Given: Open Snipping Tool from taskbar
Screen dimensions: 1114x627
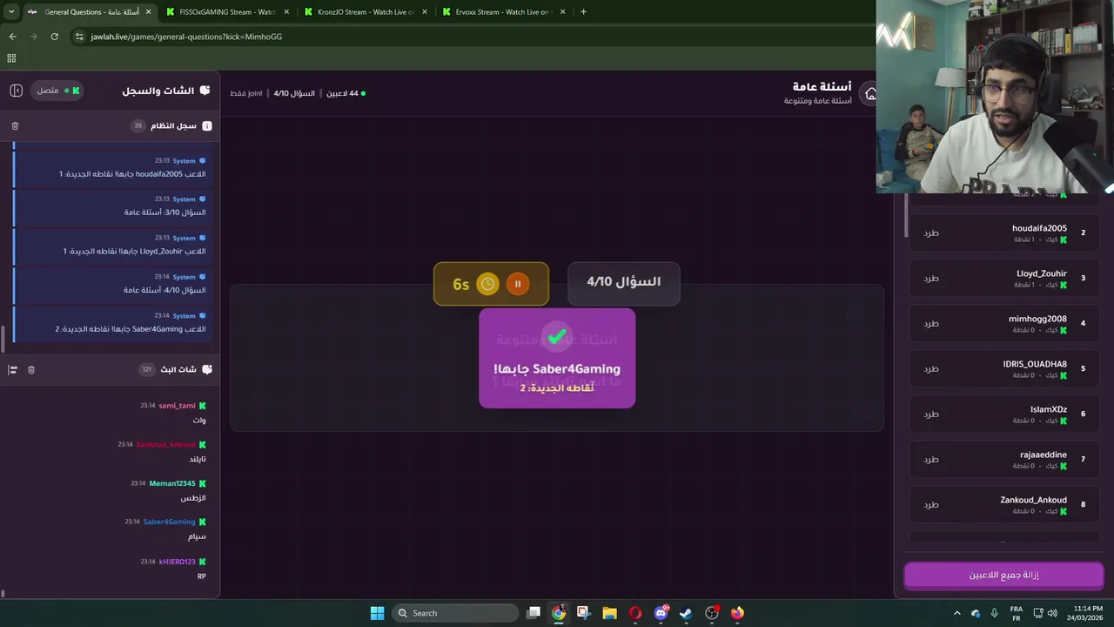Looking at the screenshot, I should [x=584, y=613].
